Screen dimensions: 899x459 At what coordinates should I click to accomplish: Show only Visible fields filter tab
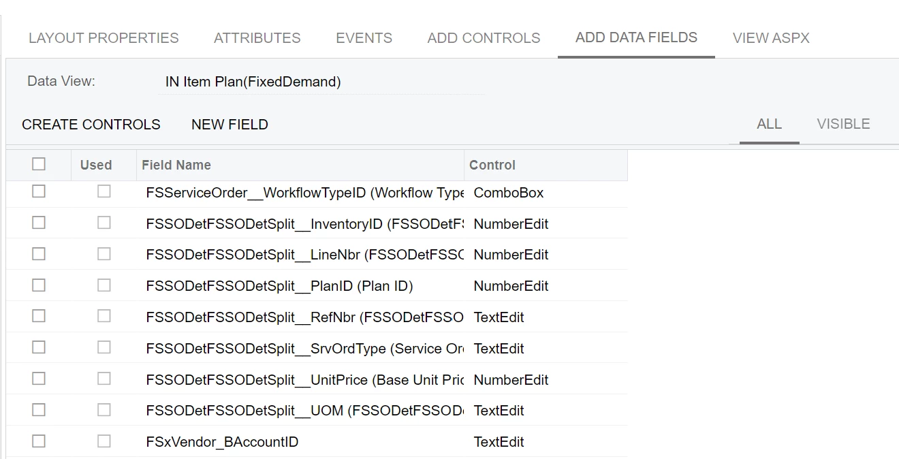[x=843, y=124]
